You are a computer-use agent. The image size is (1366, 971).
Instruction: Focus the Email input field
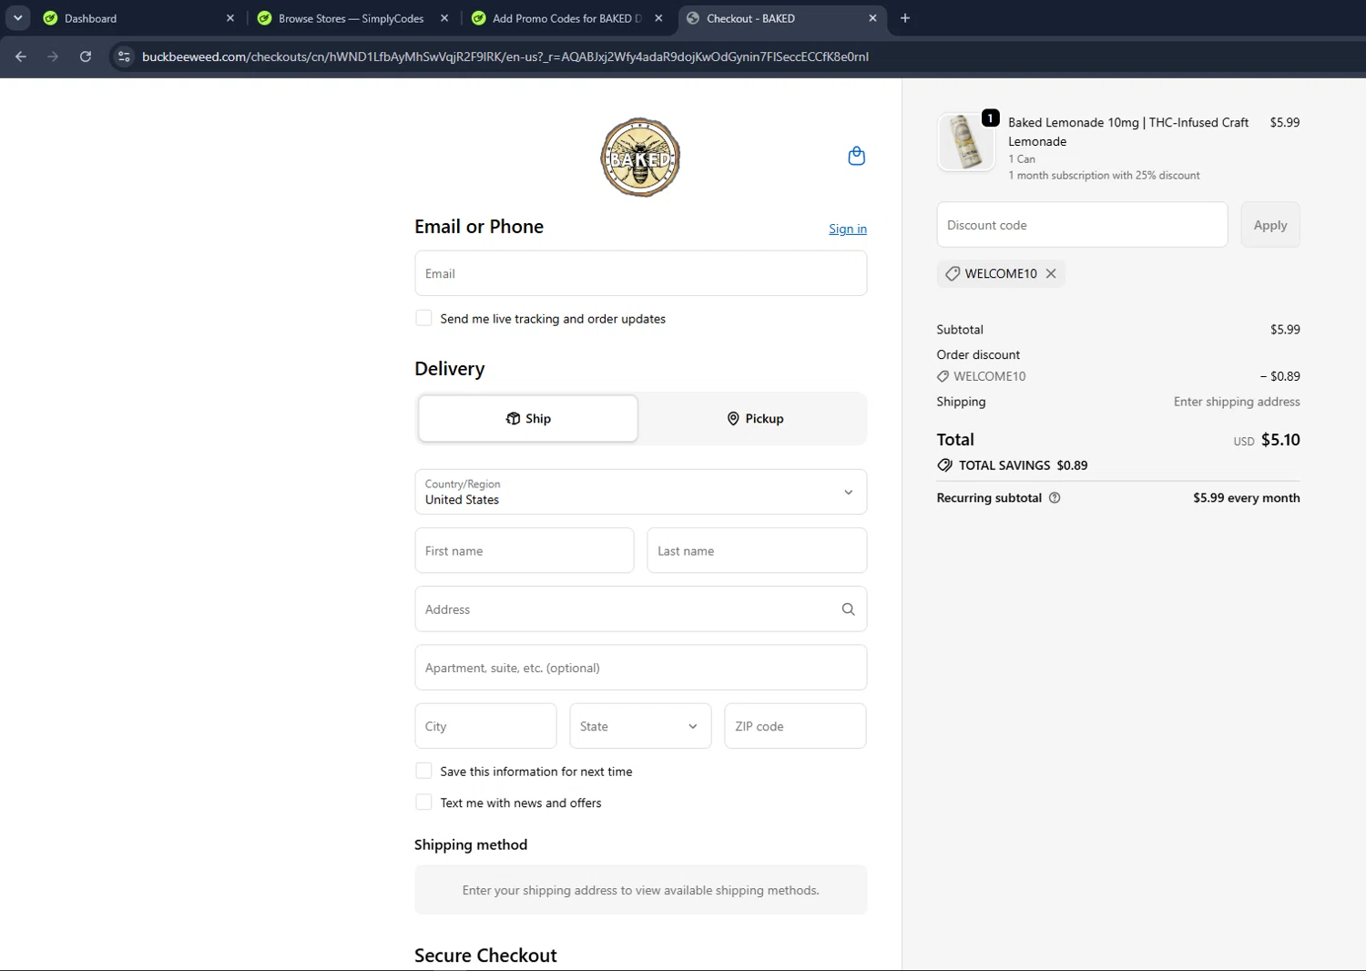point(640,273)
